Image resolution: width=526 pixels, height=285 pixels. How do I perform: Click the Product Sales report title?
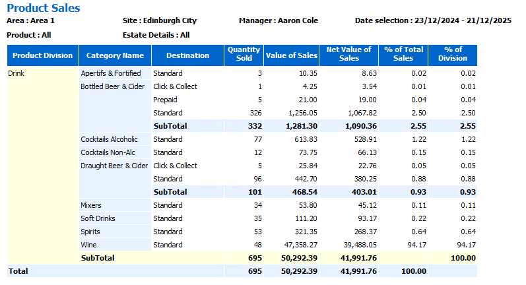tap(44, 8)
